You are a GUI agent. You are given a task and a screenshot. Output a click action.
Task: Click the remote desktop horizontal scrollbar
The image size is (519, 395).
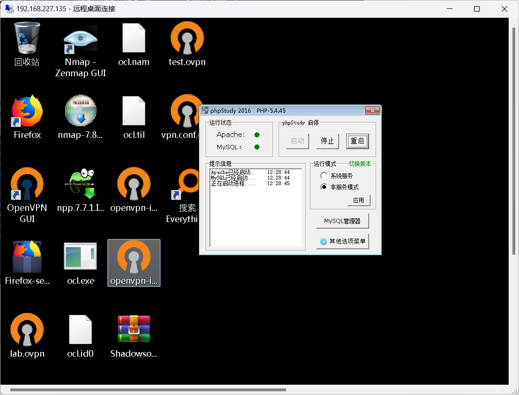(x=148, y=389)
